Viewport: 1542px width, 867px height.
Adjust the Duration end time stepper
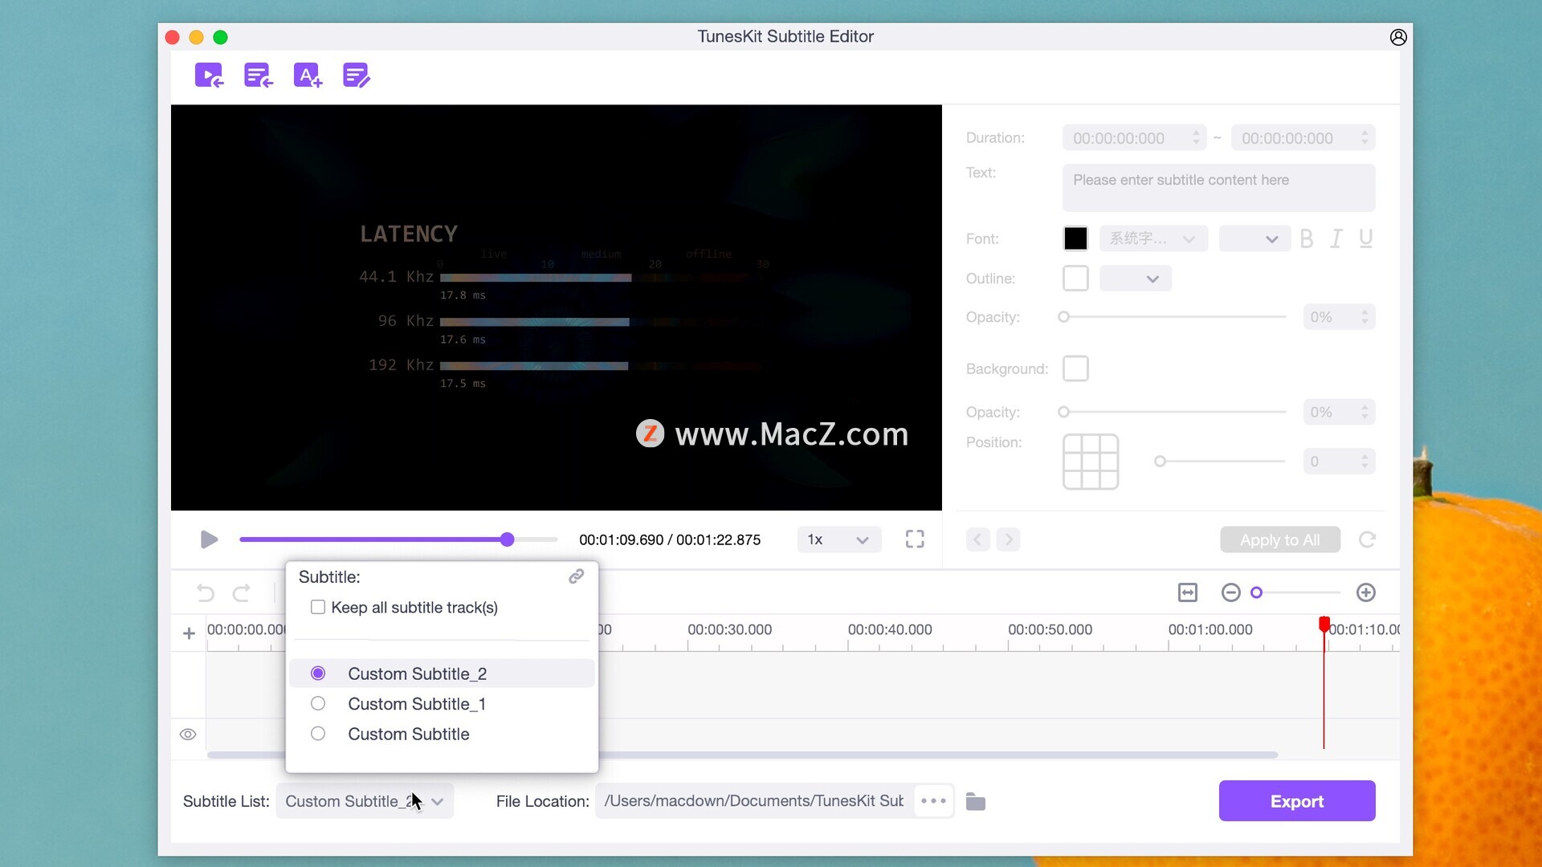[1365, 138]
